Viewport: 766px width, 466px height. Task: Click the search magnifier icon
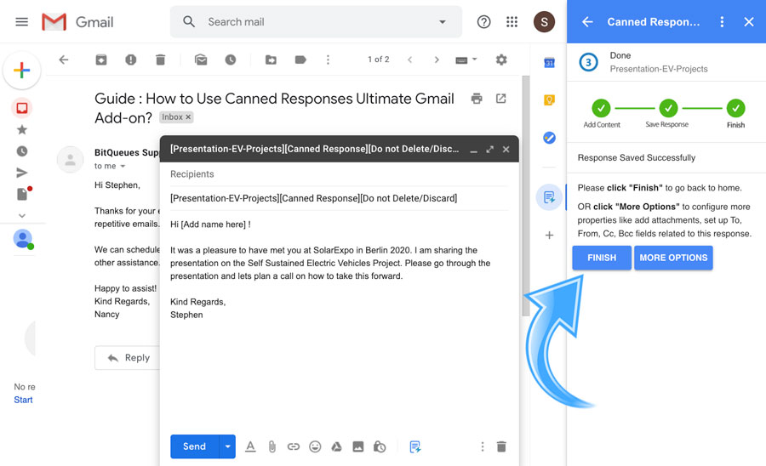(x=189, y=21)
